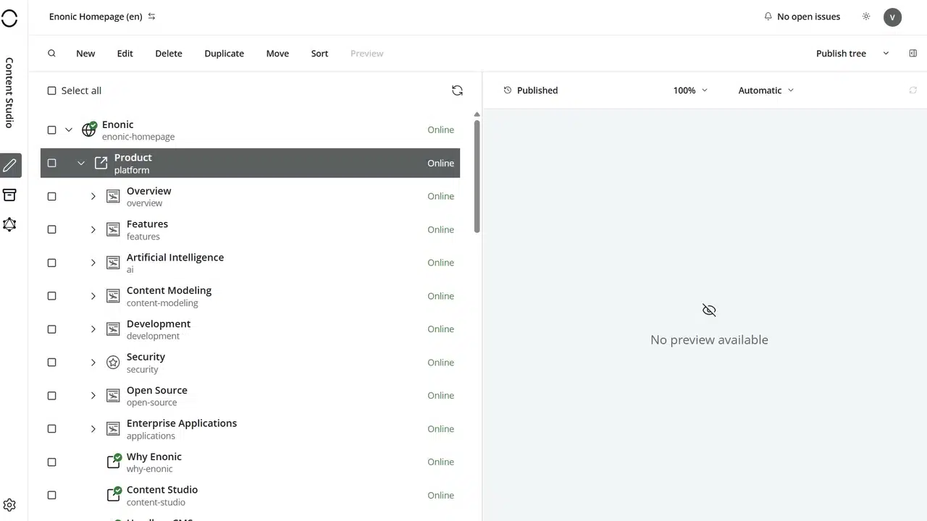Open user avatar V menu

[x=892, y=17]
